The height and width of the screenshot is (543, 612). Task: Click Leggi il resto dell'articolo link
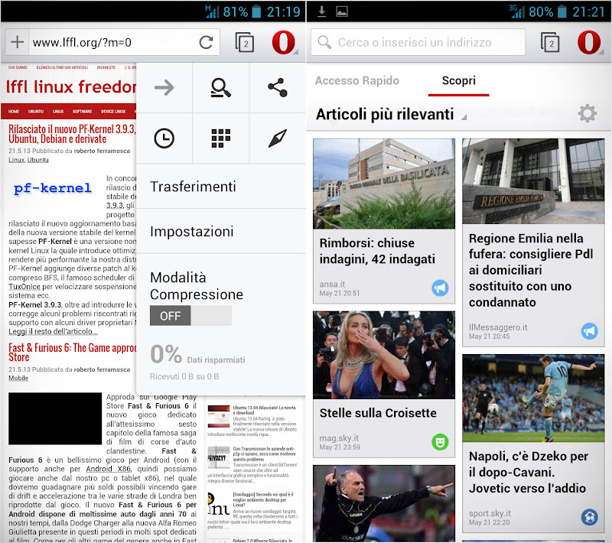pos(53,332)
